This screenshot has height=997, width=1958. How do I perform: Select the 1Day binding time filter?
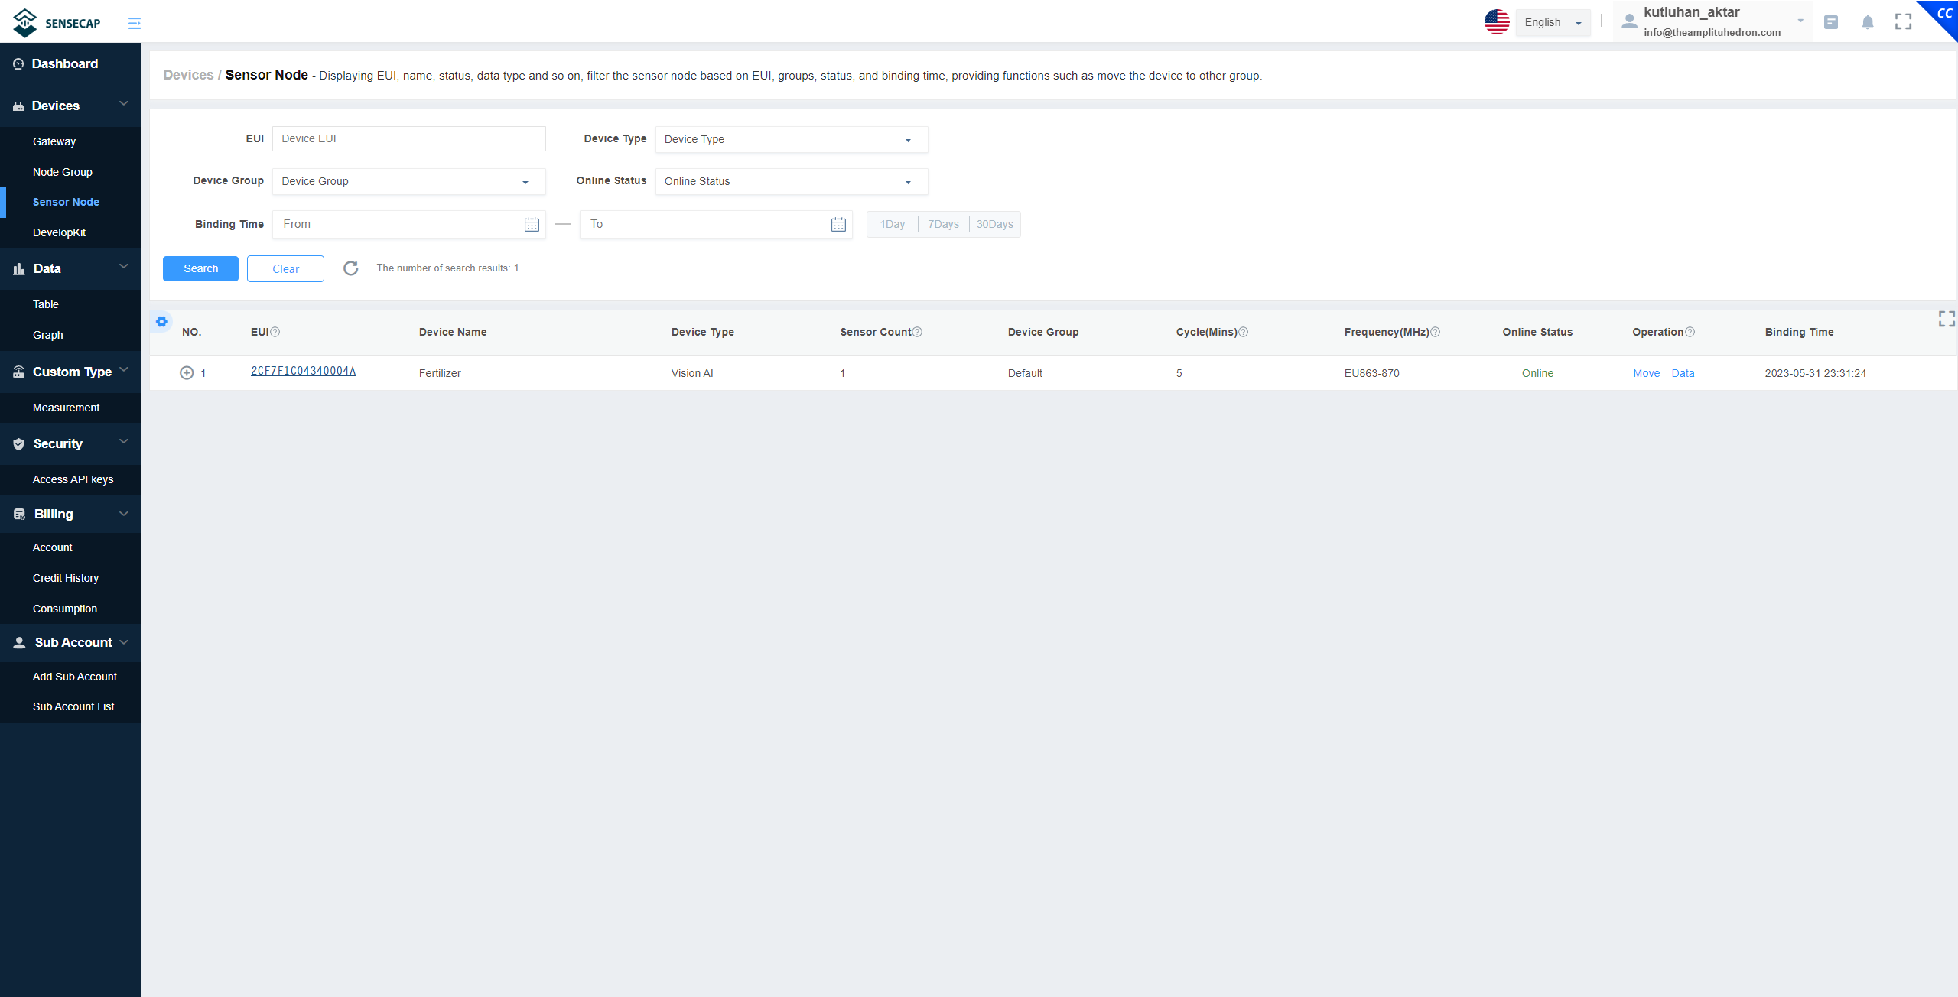click(892, 225)
